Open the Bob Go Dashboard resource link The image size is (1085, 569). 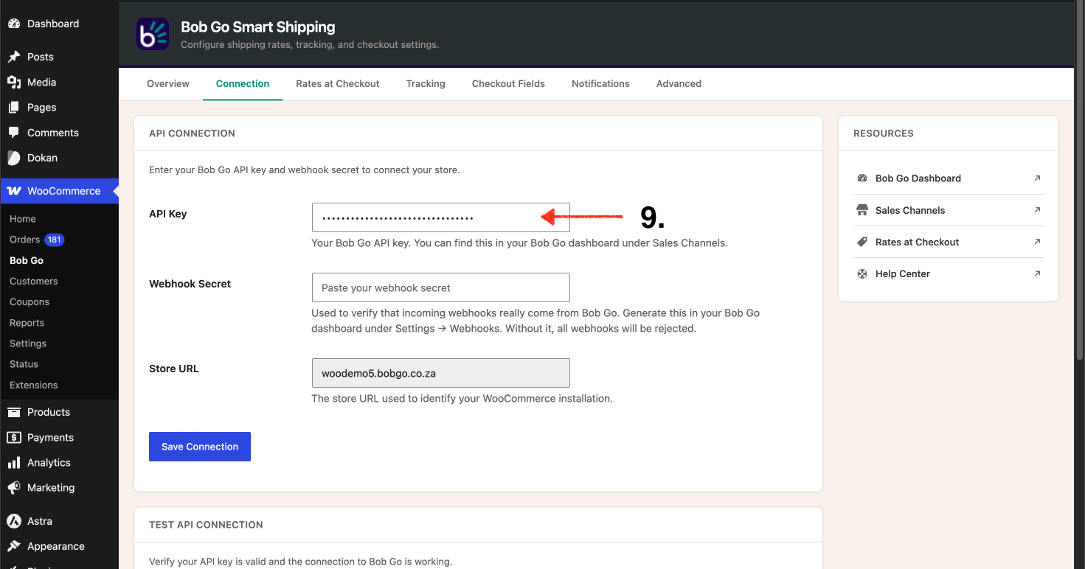(x=949, y=178)
